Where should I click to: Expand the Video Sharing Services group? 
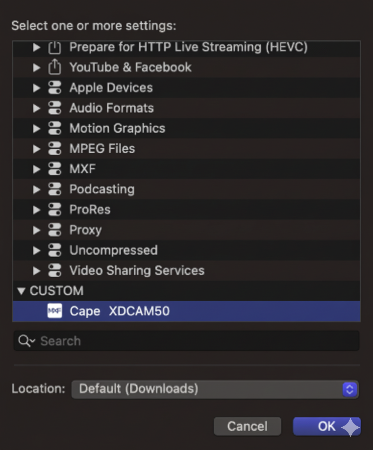pos(36,270)
